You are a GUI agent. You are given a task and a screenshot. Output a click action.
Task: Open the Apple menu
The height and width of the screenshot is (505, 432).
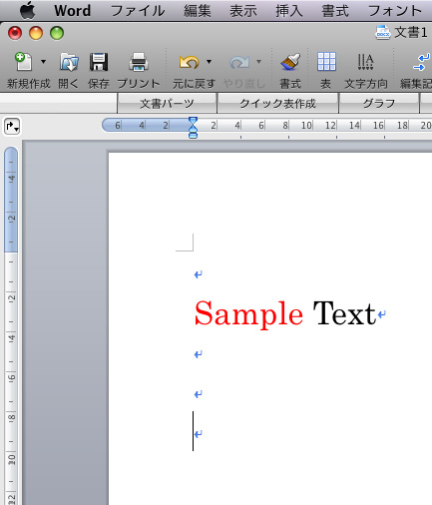coord(27,10)
